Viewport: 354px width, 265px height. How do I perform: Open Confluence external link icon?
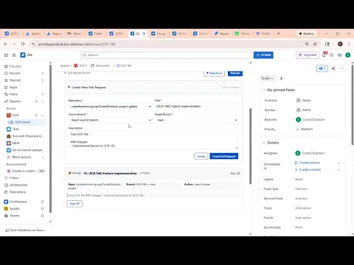tap(43, 202)
